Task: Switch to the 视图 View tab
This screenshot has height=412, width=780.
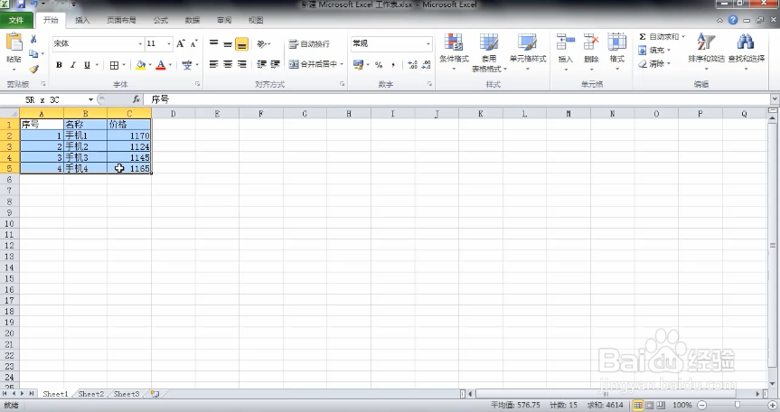Action: pyautogui.click(x=256, y=21)
